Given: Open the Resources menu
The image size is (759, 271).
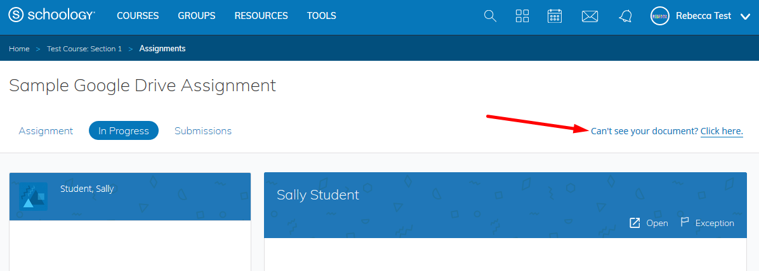Looking at the screenshot, I should [x=261, y=16].
